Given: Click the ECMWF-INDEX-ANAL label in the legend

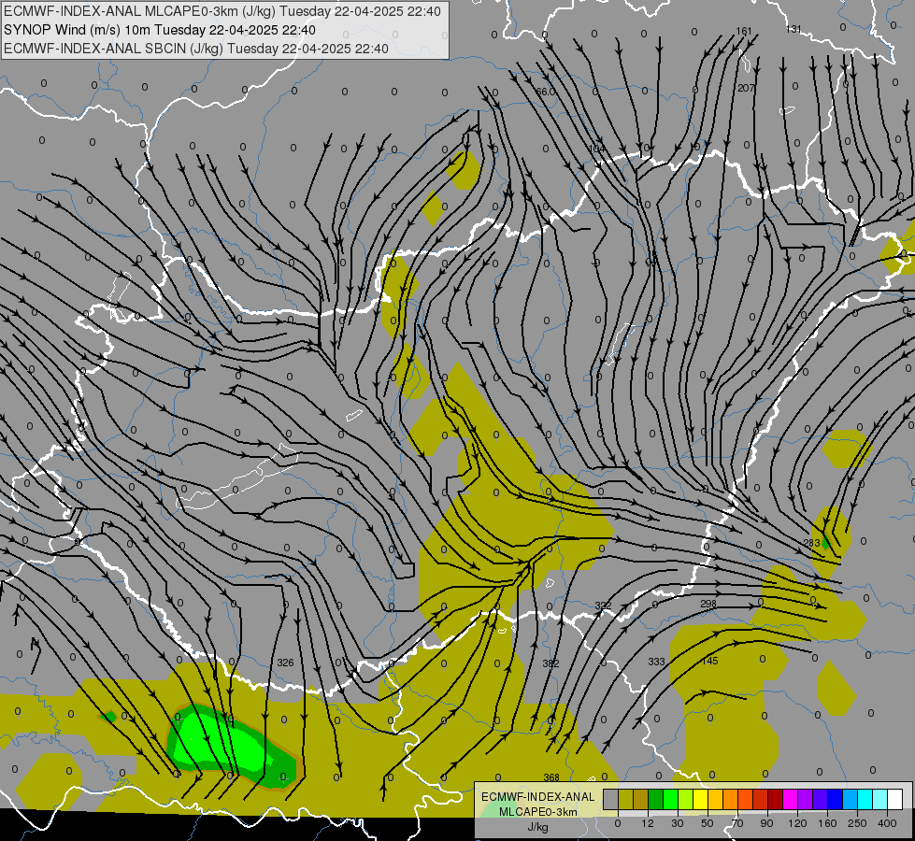Looking at the screenshot, I should [x=538, y=797].
